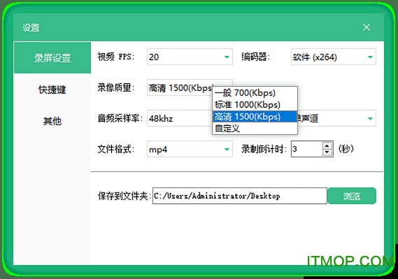Open the 录屏设置 tab

[x=52, y=58]
